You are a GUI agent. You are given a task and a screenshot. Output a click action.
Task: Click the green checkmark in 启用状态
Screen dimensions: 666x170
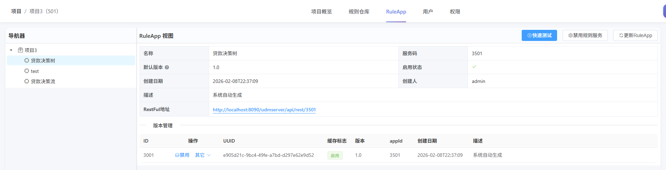tap(474, 67)
